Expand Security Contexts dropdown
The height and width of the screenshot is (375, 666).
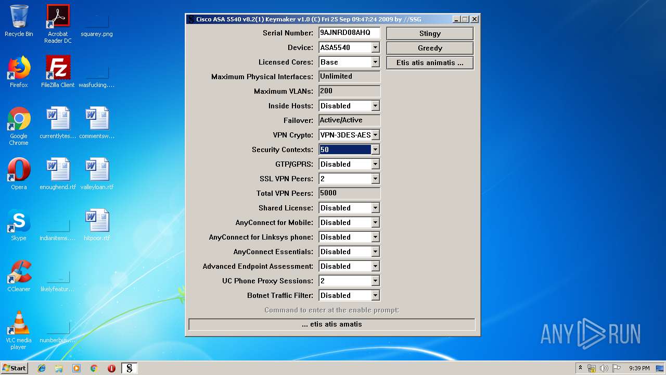376,149
